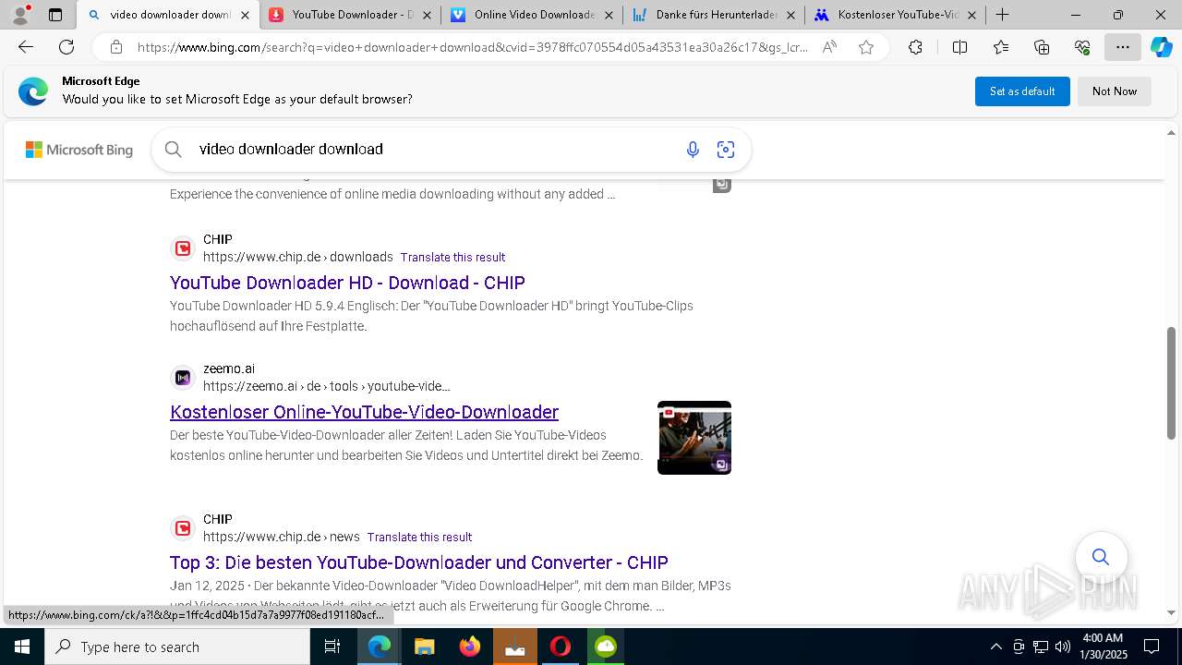This screenshot has height=665, width=1182.
Task: Dismiss prompt with Not Now
Action: click(1115, 91)
